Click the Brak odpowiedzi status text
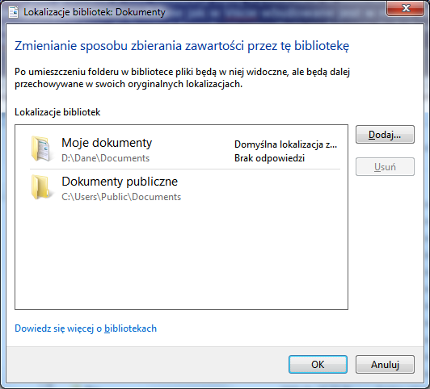 pyautogui.click(x=269, y=158)
